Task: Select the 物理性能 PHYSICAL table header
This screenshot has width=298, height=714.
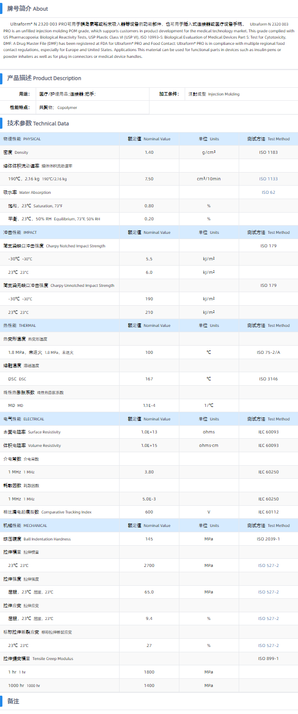Action: click(22, 139)
